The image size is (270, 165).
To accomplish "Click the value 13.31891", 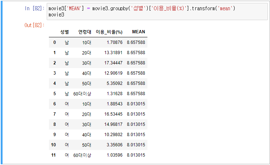I will [x=113, y=53].
